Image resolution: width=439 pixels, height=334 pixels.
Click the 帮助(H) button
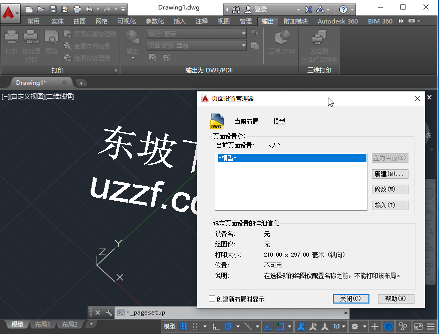395,299
